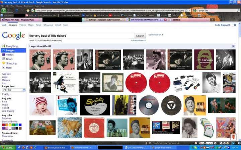Open the File menu
The height and width of the screenshot is (150, 241).
point(2,6)
